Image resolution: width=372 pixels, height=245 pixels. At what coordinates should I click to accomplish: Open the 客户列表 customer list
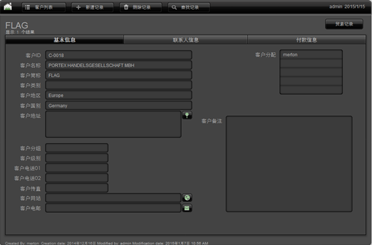click(44, 7)
